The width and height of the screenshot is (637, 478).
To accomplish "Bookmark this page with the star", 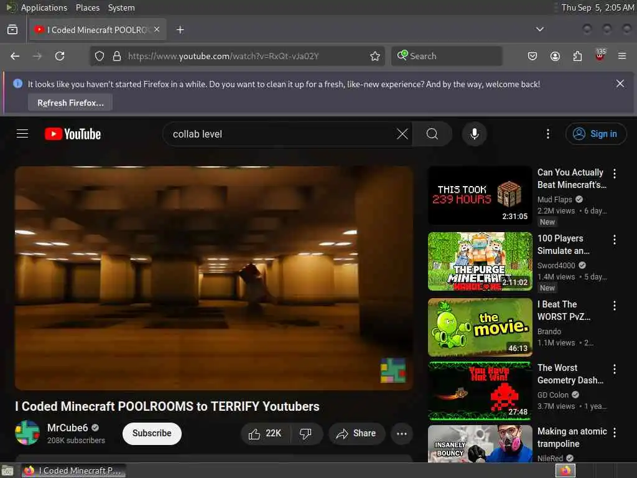I will click(x=375, y=55).
